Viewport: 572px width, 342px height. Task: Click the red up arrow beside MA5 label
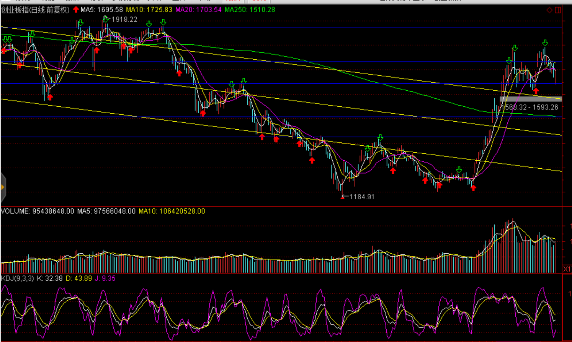click(x=76, y=10)
